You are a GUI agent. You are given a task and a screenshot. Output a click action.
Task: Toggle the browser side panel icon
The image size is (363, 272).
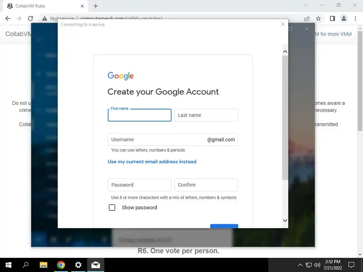pos(333,18)
